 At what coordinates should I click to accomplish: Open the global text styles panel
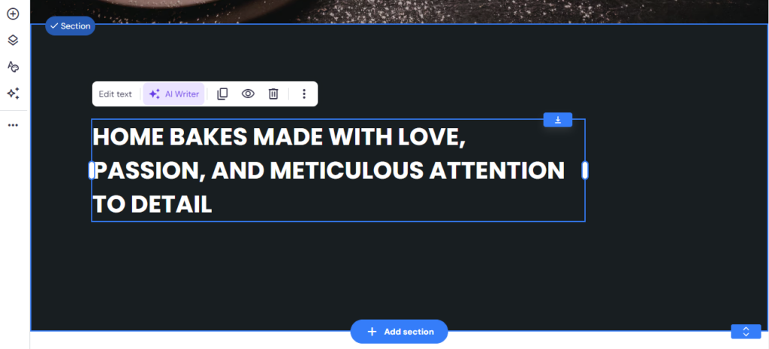13,67
